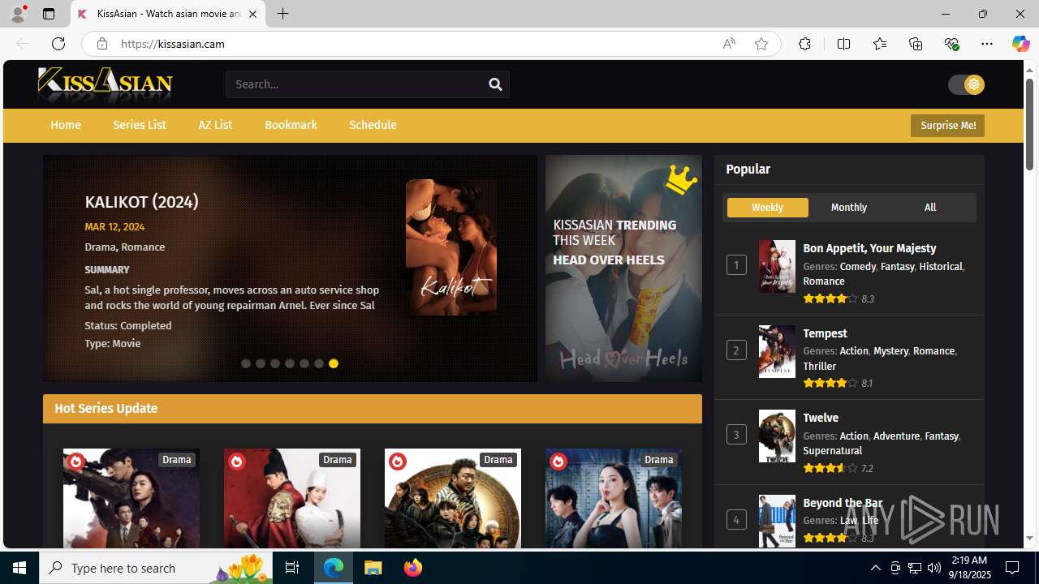This screenshot has height=584, width=1039.
Task: Open the Beyond the Bar link
Action: (x=843, y=503)
